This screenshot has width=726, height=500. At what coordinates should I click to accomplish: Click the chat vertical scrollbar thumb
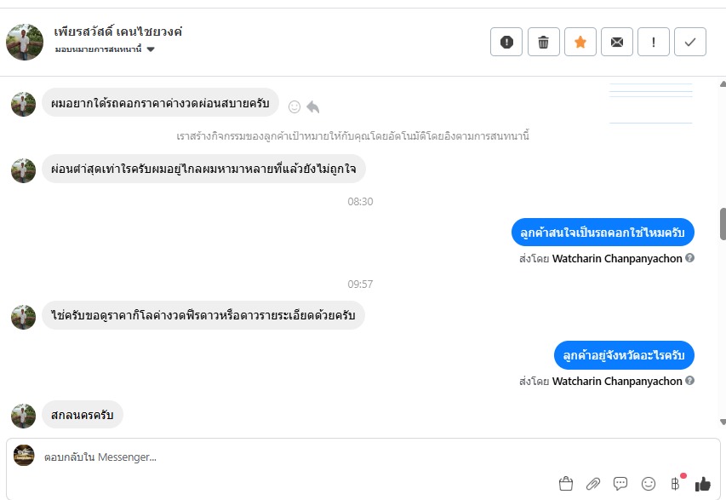[723, 224]
